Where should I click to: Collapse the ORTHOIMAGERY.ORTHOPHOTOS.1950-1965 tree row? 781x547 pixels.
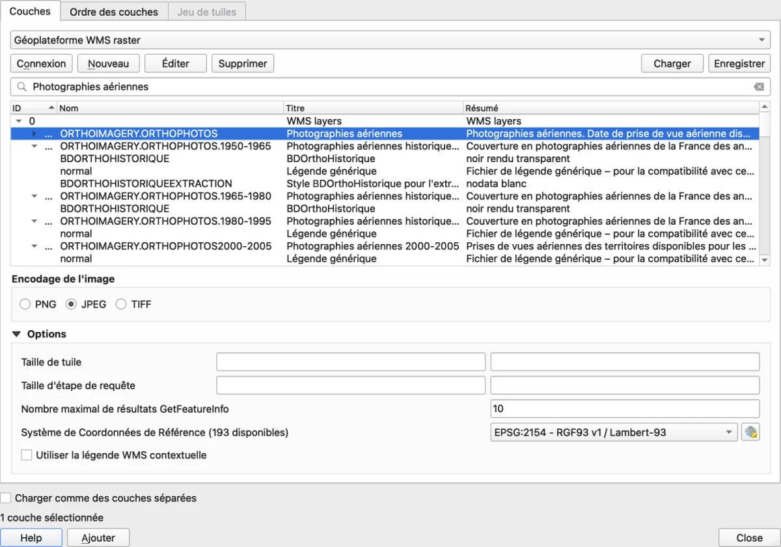tap(34, 146)
